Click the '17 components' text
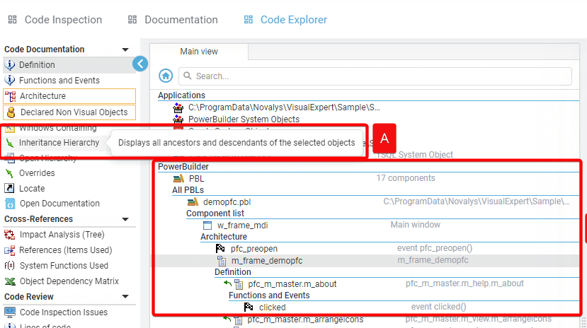This screenshot has width=587, height=328. point(406,178)
